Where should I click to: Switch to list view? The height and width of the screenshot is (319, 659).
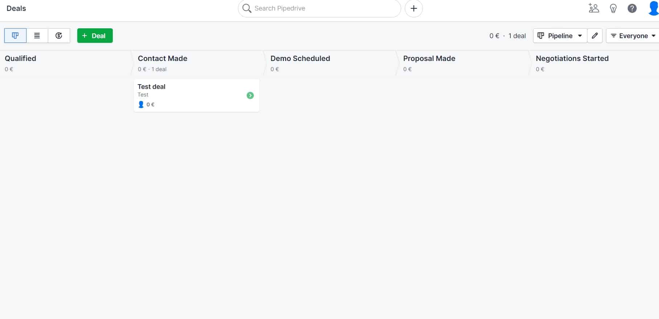[x=37, y=36]
